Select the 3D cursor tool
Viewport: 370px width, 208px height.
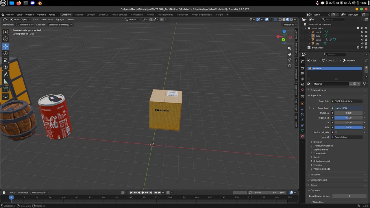point(5,39)
